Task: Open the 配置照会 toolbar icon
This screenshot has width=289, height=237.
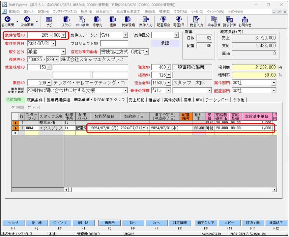Action: click(163, 19)
